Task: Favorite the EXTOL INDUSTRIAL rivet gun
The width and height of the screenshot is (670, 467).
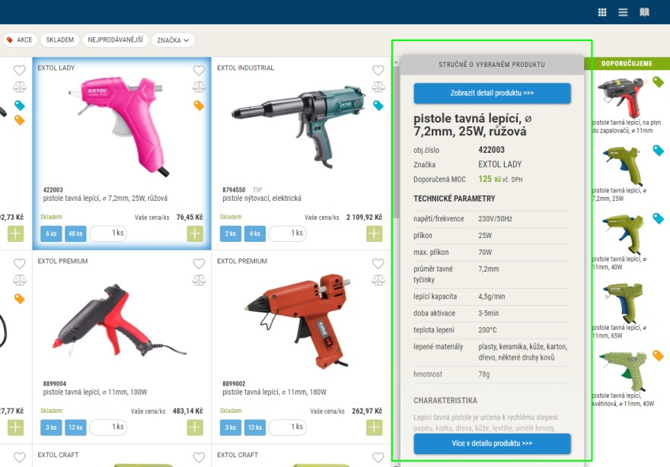Action: (378, 70)
